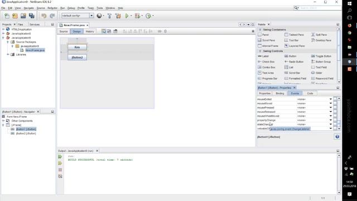Image resolution: width=357 pixels, height=201 pixels.
Task: Open the default config dropdown
Action: click(91, 16)
